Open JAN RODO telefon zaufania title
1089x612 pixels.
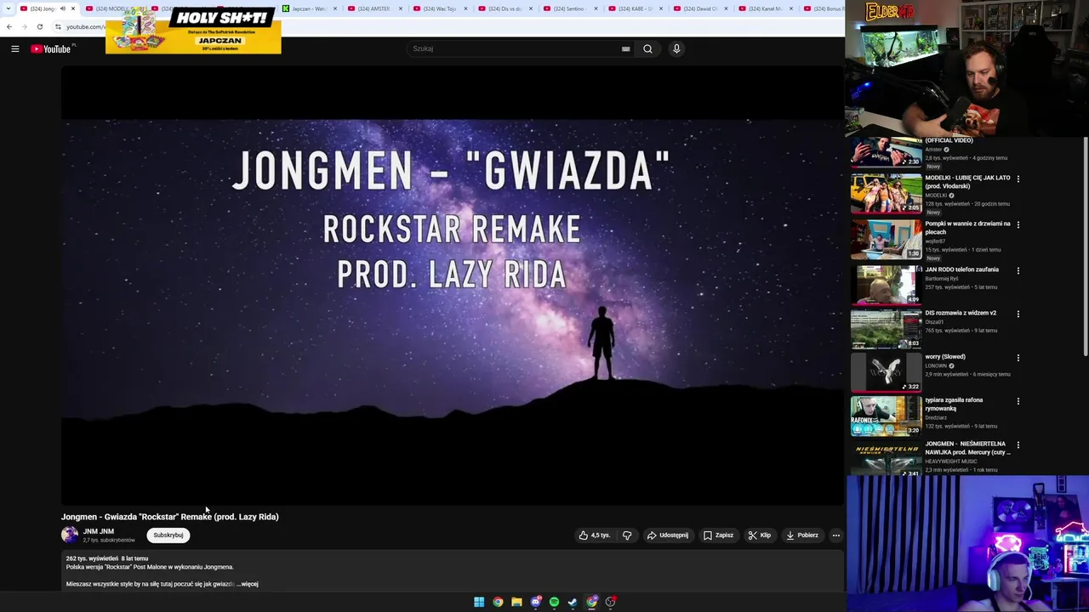point(961,269)
